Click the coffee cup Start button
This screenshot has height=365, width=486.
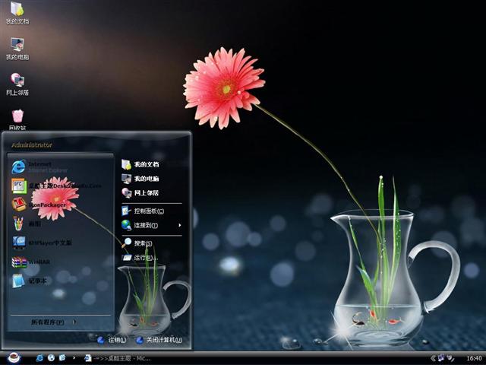coord(14,358)
